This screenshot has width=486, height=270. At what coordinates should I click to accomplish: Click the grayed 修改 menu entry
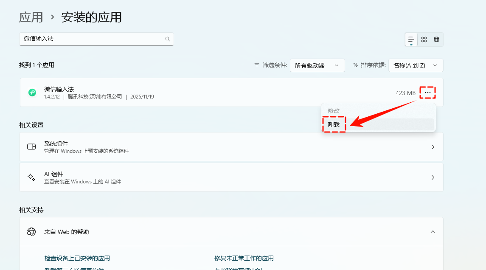(x=334, y=110)
